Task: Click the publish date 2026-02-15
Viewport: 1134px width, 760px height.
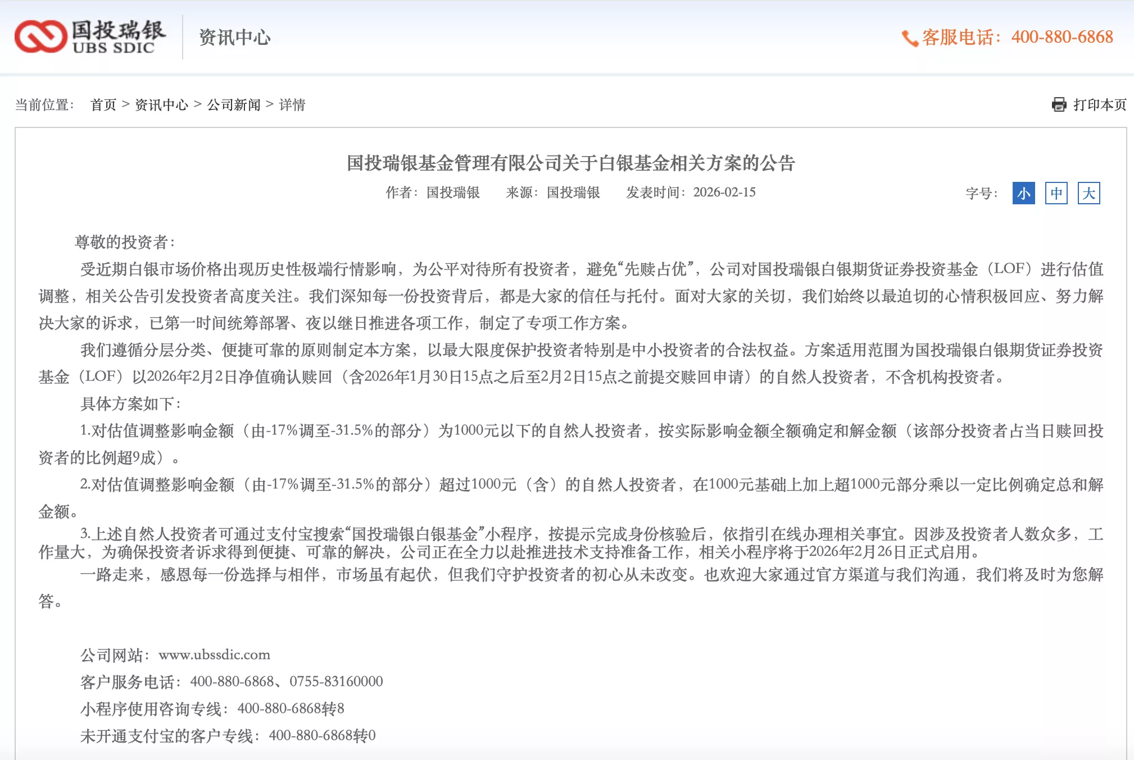Action: (x=724, y=193)
